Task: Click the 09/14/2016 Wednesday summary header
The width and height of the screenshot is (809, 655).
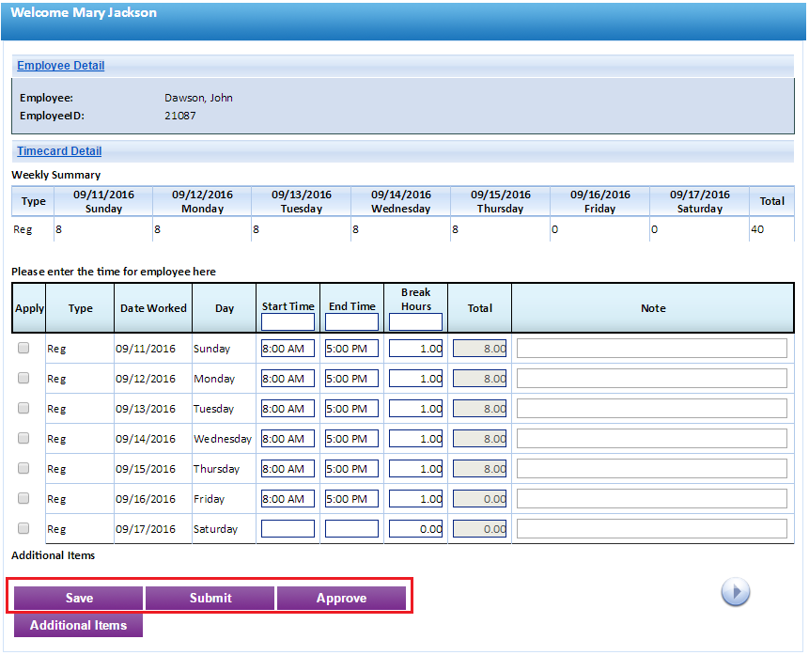Action: pos(401,201)
